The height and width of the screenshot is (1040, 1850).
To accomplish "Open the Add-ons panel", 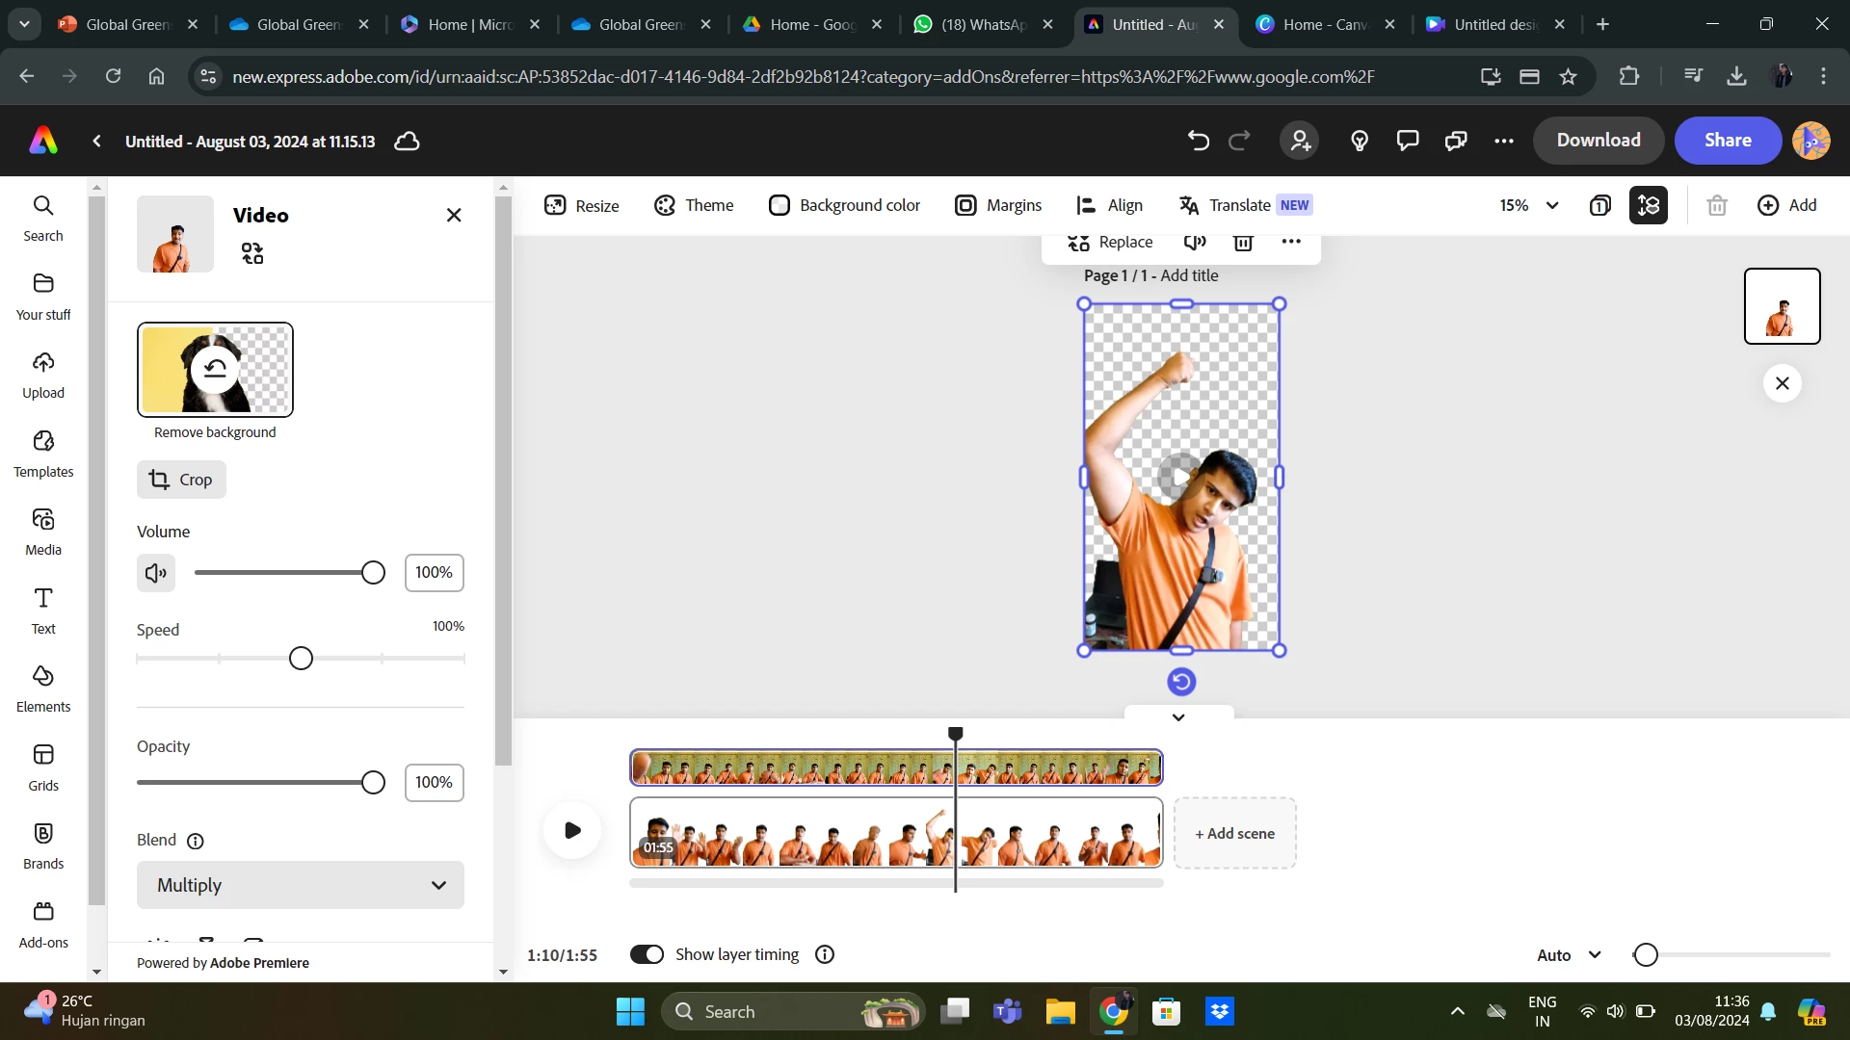I will click(43, 924).
